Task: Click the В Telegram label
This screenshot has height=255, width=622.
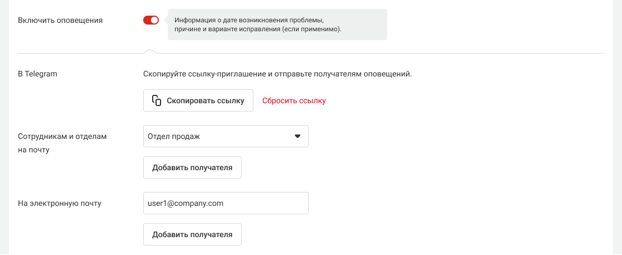Action: 38,74
